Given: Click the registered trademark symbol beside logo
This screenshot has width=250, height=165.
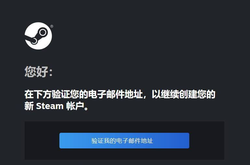Looking at the screenshot, I should pyautogui.click(x=52, y=26).
